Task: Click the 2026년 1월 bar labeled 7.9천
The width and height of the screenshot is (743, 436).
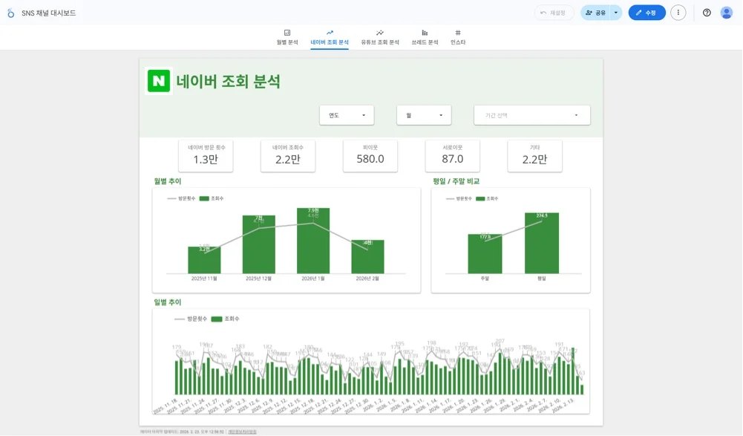Action: tap(313, 241)
